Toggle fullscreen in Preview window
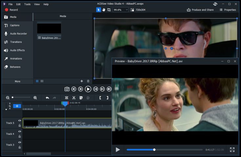This screenshot has width=241, height=157. tap(232, 150)
